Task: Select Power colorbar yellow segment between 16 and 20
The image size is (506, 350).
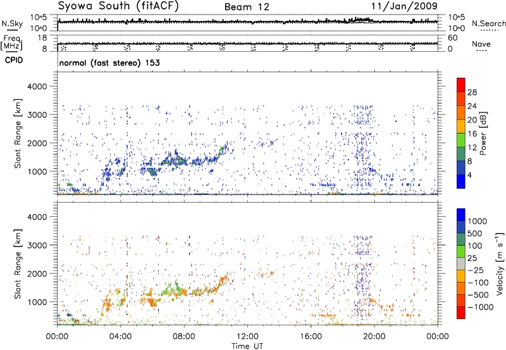Action: point(461,126)
